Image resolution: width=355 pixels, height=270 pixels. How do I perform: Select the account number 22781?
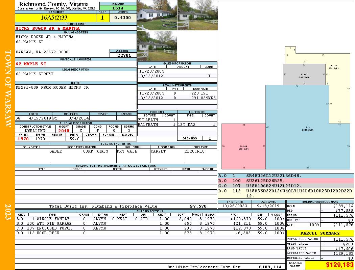point(123,55)
